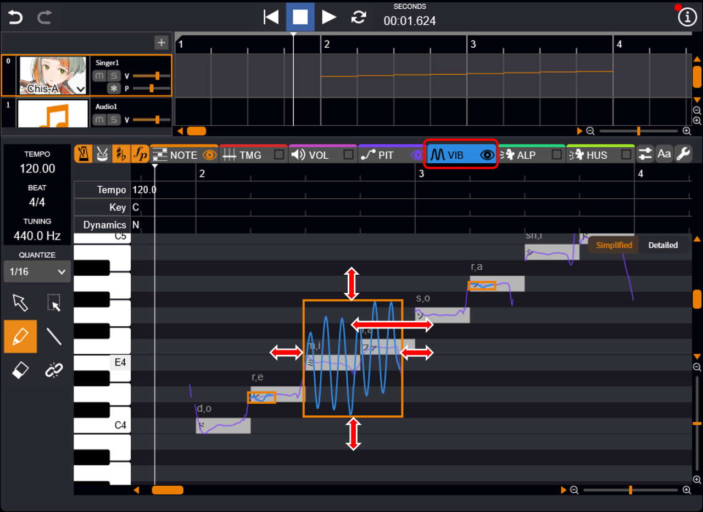703x512 pixels.
Task: Toggle the fp dynamics icon
Action: pyautogui.click(x=140, y=154)
